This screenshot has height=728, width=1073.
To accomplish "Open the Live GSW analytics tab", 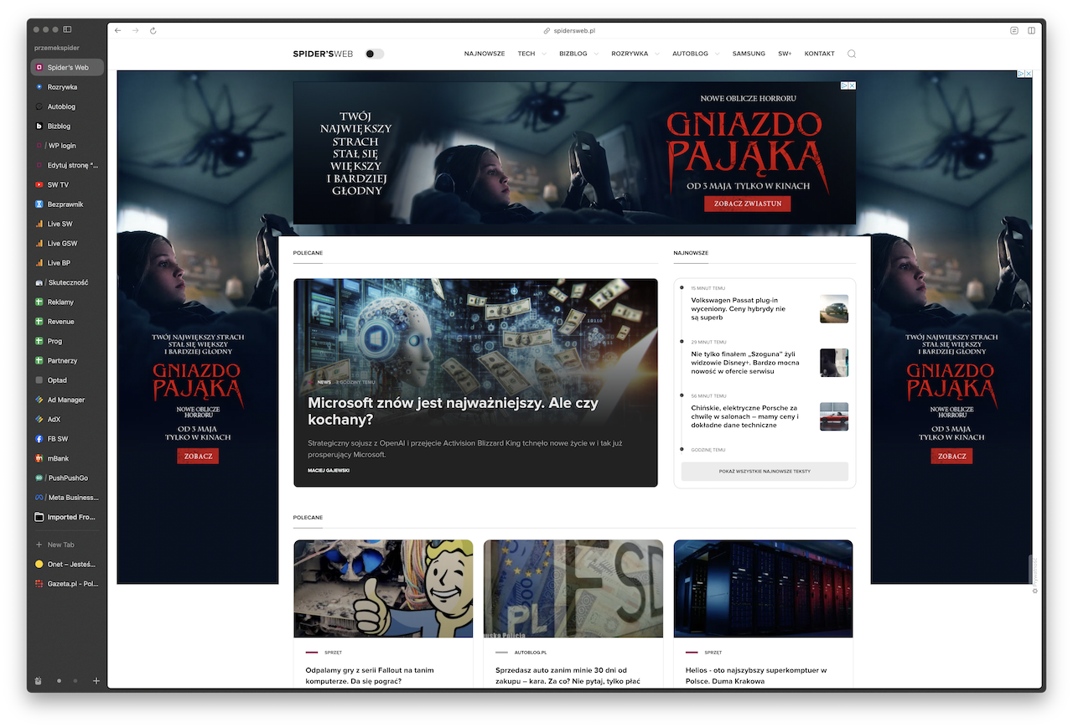I will click(x=67, y=243).
